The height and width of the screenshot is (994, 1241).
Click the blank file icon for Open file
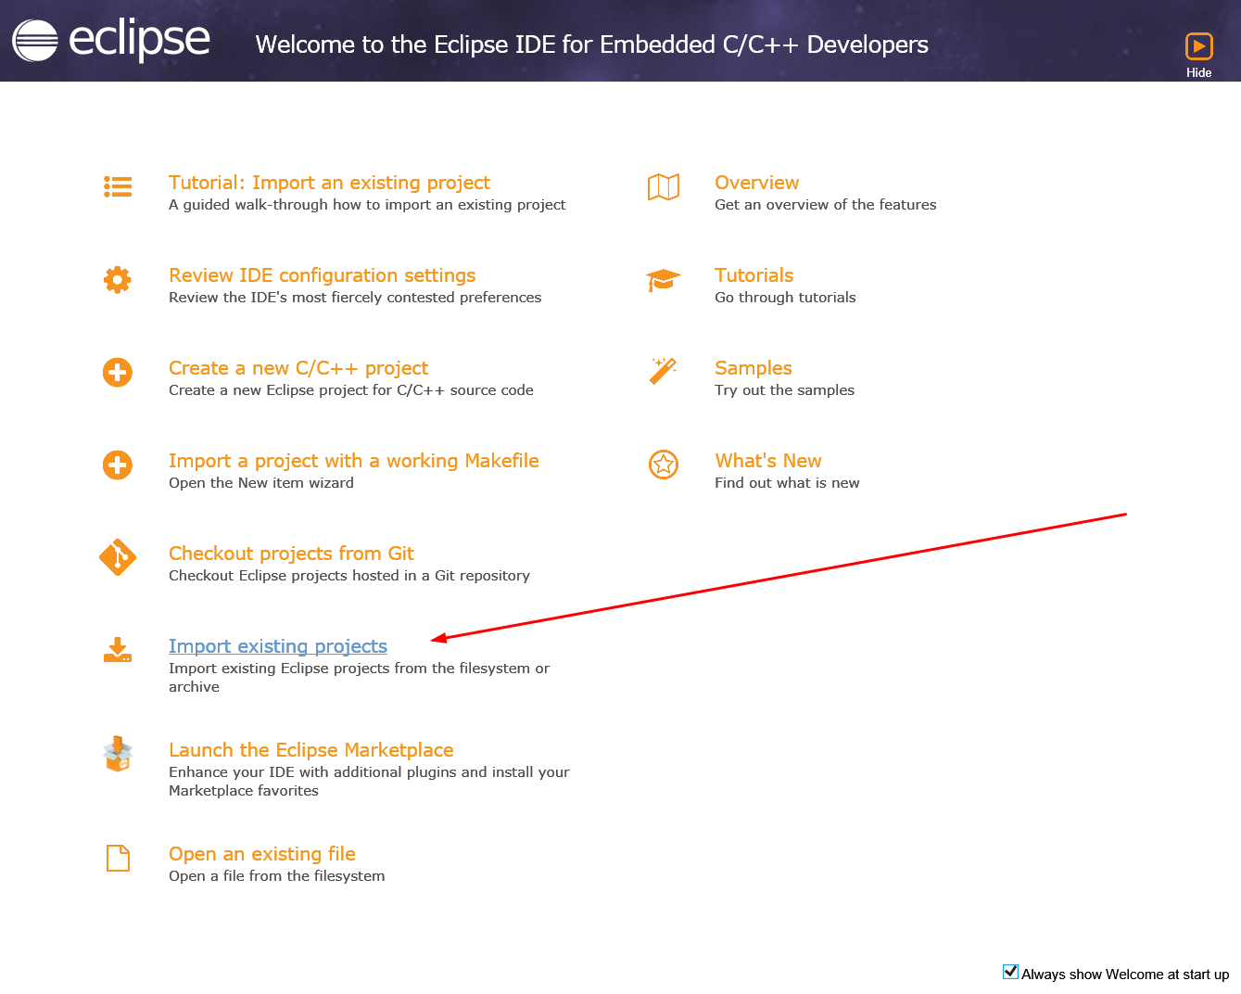coord(118,858)
